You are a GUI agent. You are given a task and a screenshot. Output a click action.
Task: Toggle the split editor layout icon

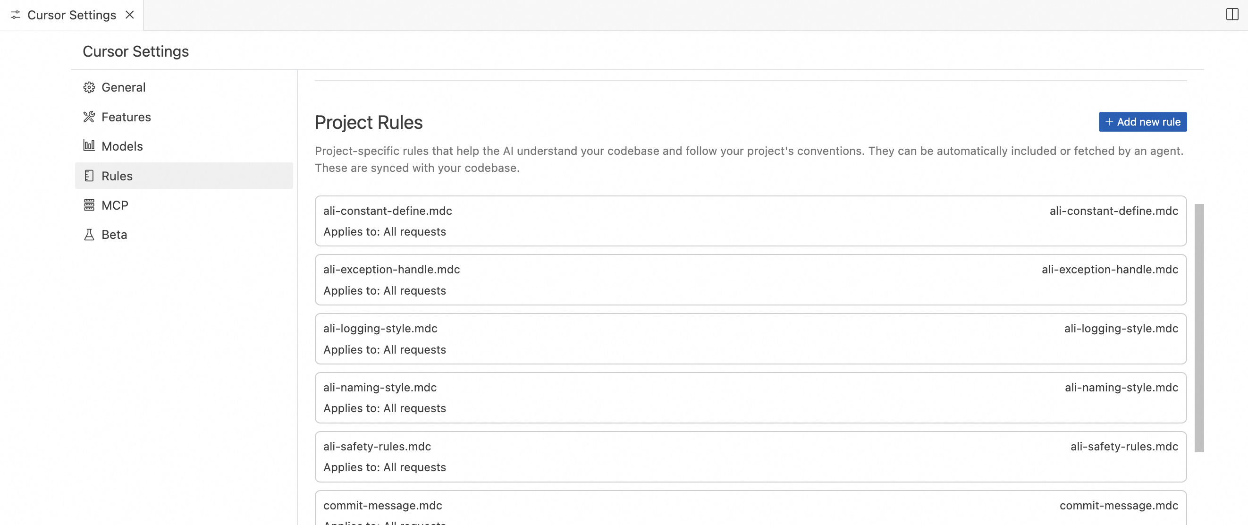pos(1232,15)
